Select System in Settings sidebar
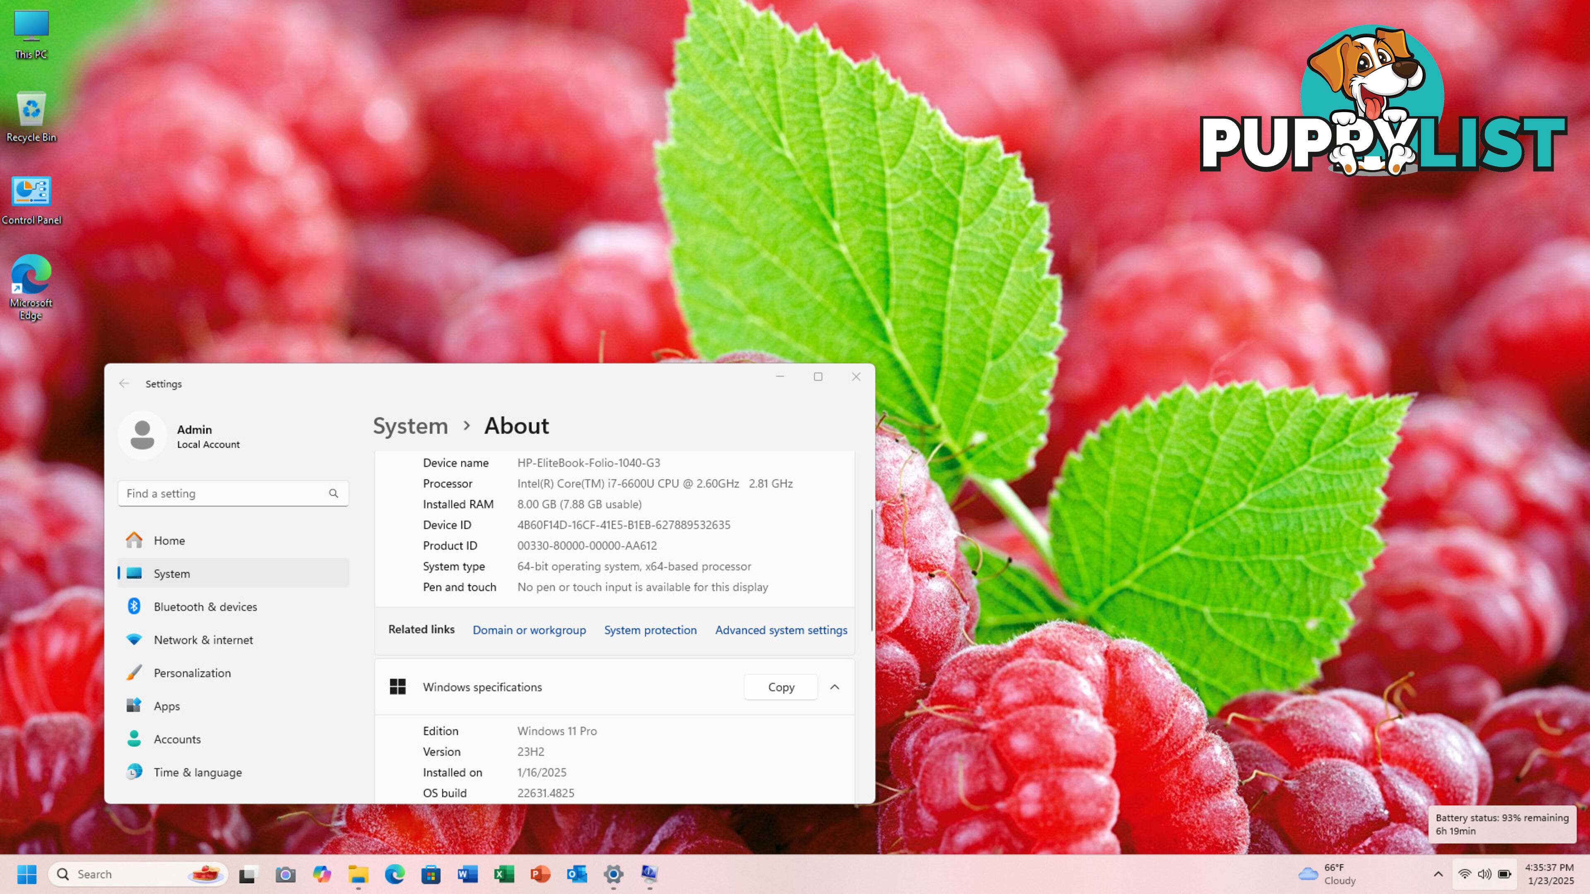The height and width of the screenshot is (894, 1590). coord(233,573)
